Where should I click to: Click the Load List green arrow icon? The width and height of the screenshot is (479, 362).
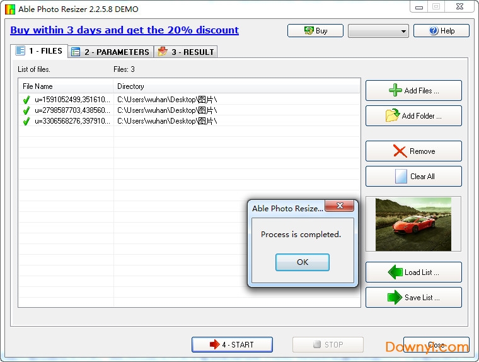click(395, 272)
